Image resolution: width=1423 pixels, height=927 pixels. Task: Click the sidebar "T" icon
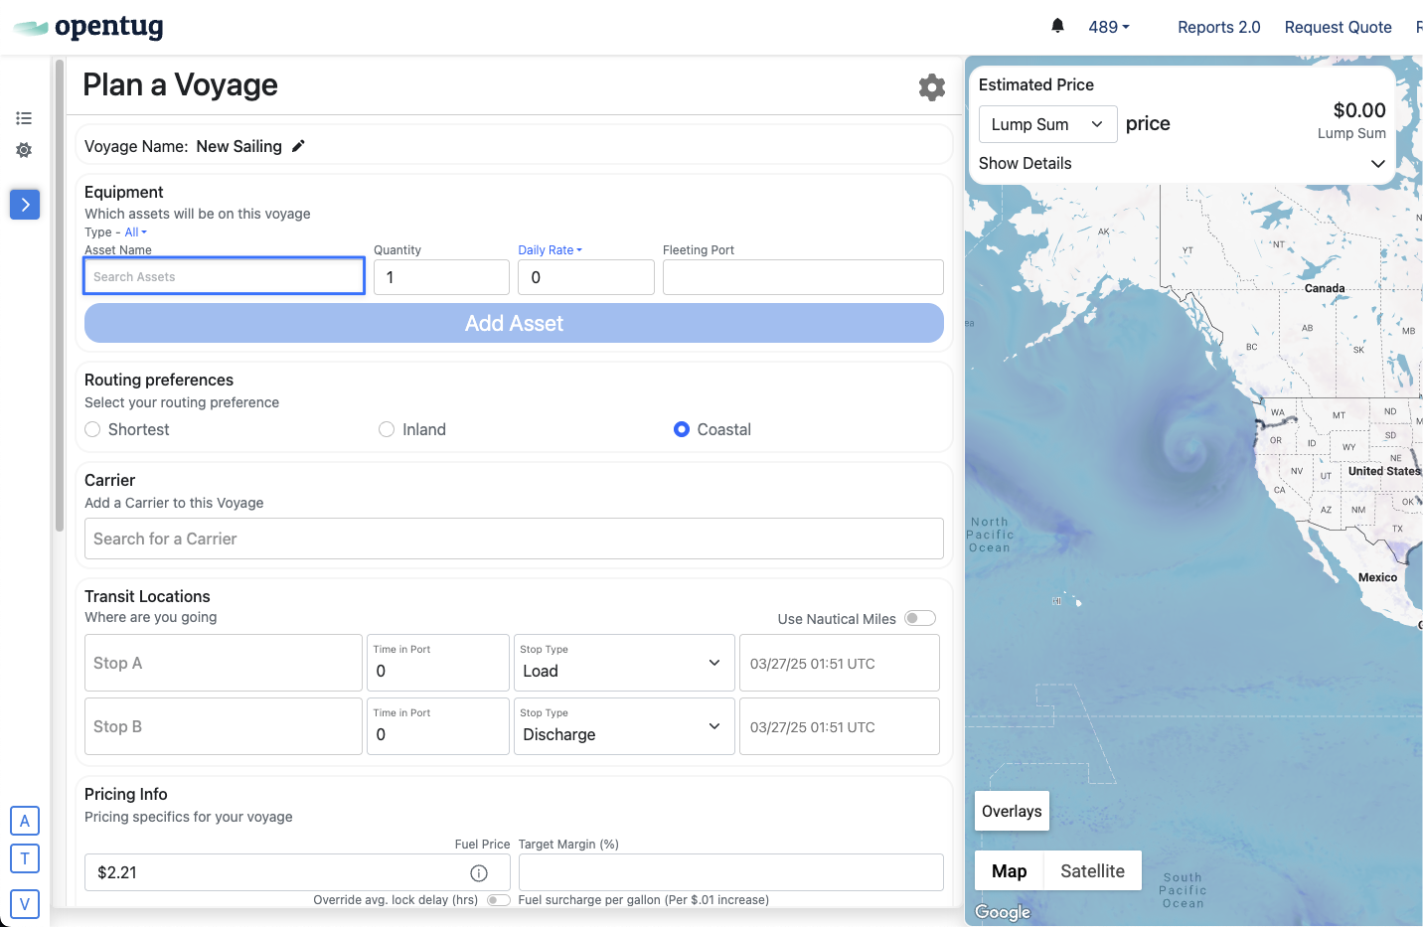click(25, 858)
